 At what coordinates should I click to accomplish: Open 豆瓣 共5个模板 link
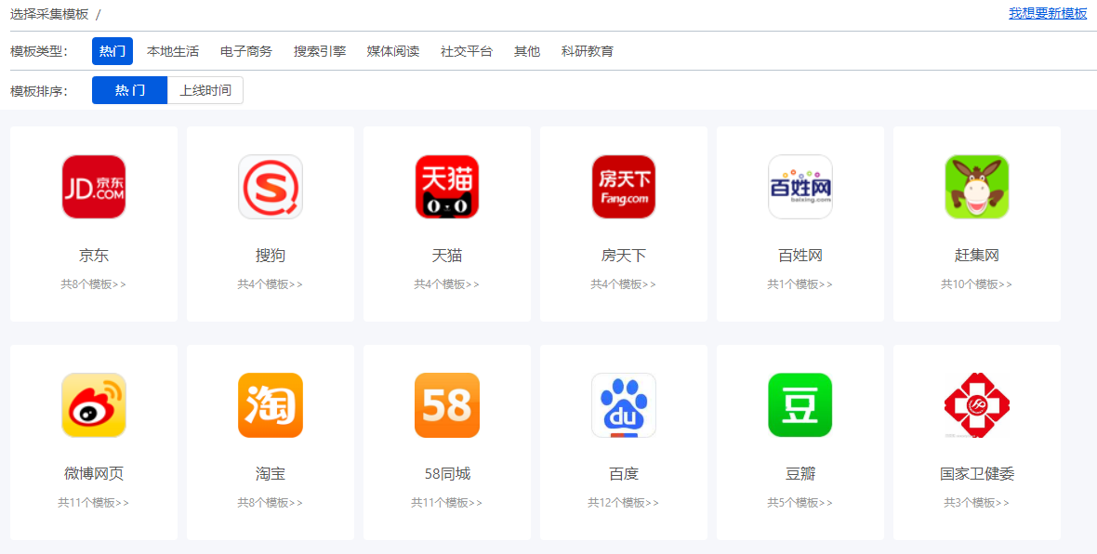click(x=800, y=502)
